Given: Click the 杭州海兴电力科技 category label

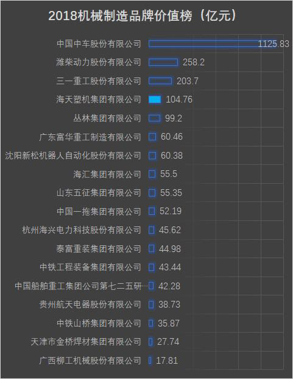Looking at the screenshot, I should pos(82,230).
